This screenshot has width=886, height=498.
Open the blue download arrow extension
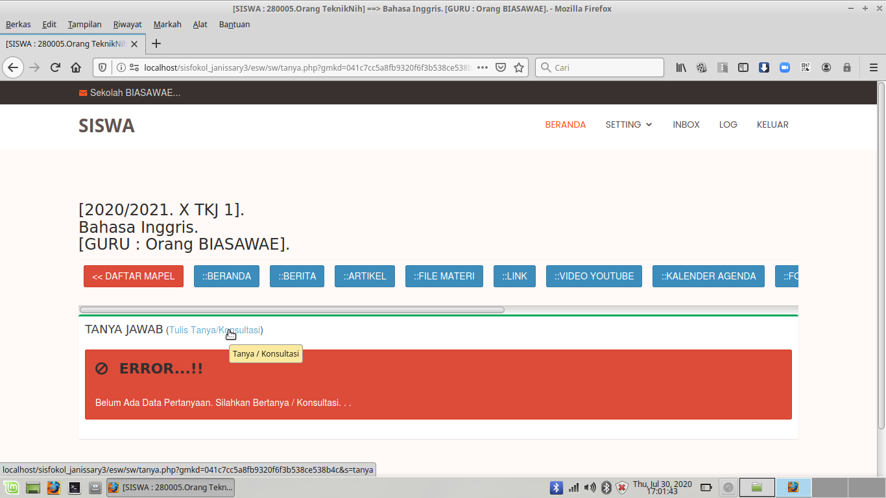(x=764, y=67)
